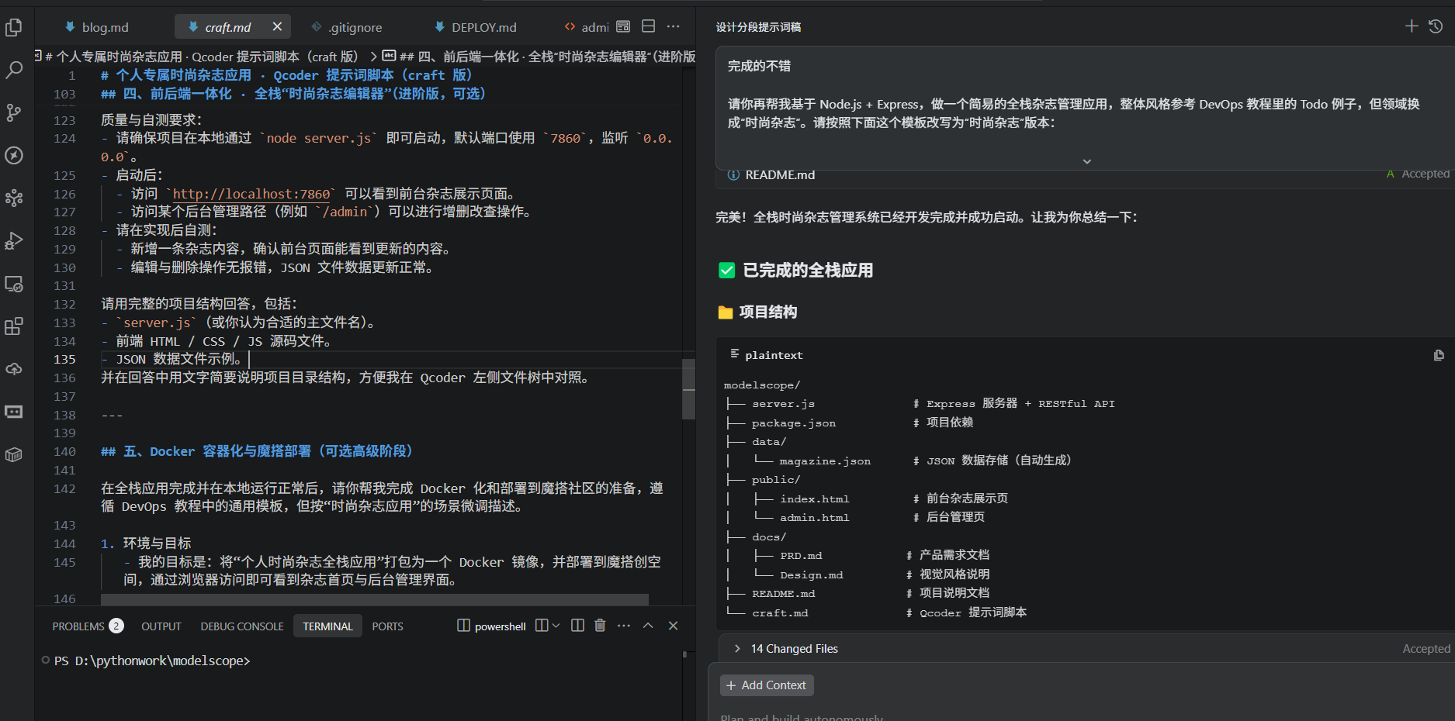Split the editor using the split icon
The image size is (1455, 721).
pyautogui.click(x=648, y=26)
